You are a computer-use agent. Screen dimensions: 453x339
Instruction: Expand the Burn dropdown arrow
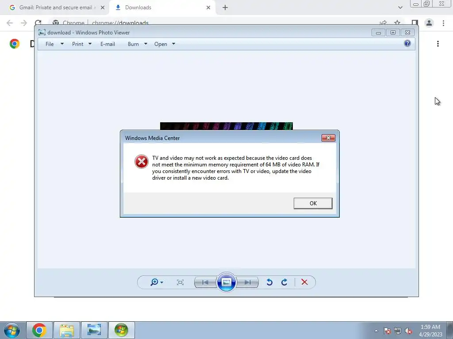(x=146, y=44)
